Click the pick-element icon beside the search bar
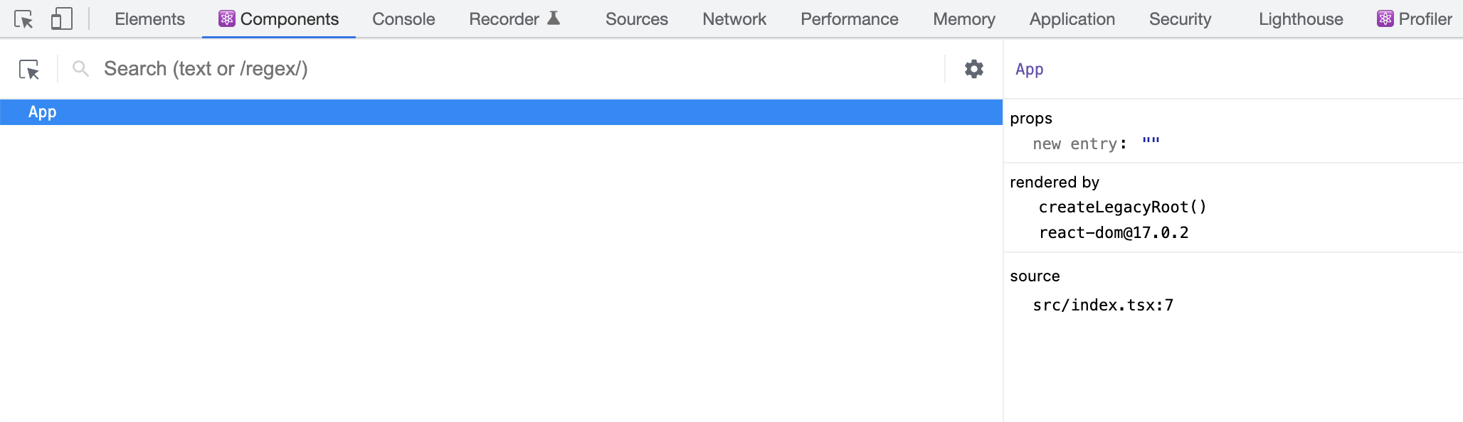The image size is (1463, 422). coord(30,69)
